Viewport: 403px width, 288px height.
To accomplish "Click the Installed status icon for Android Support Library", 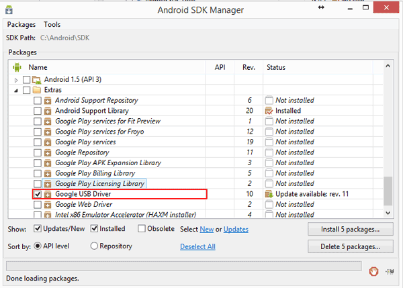I will click(x=269, y=111).
